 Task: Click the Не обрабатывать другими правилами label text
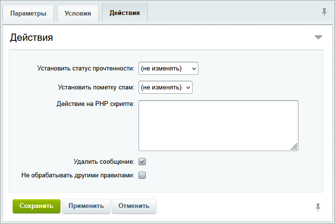(78, 175)
